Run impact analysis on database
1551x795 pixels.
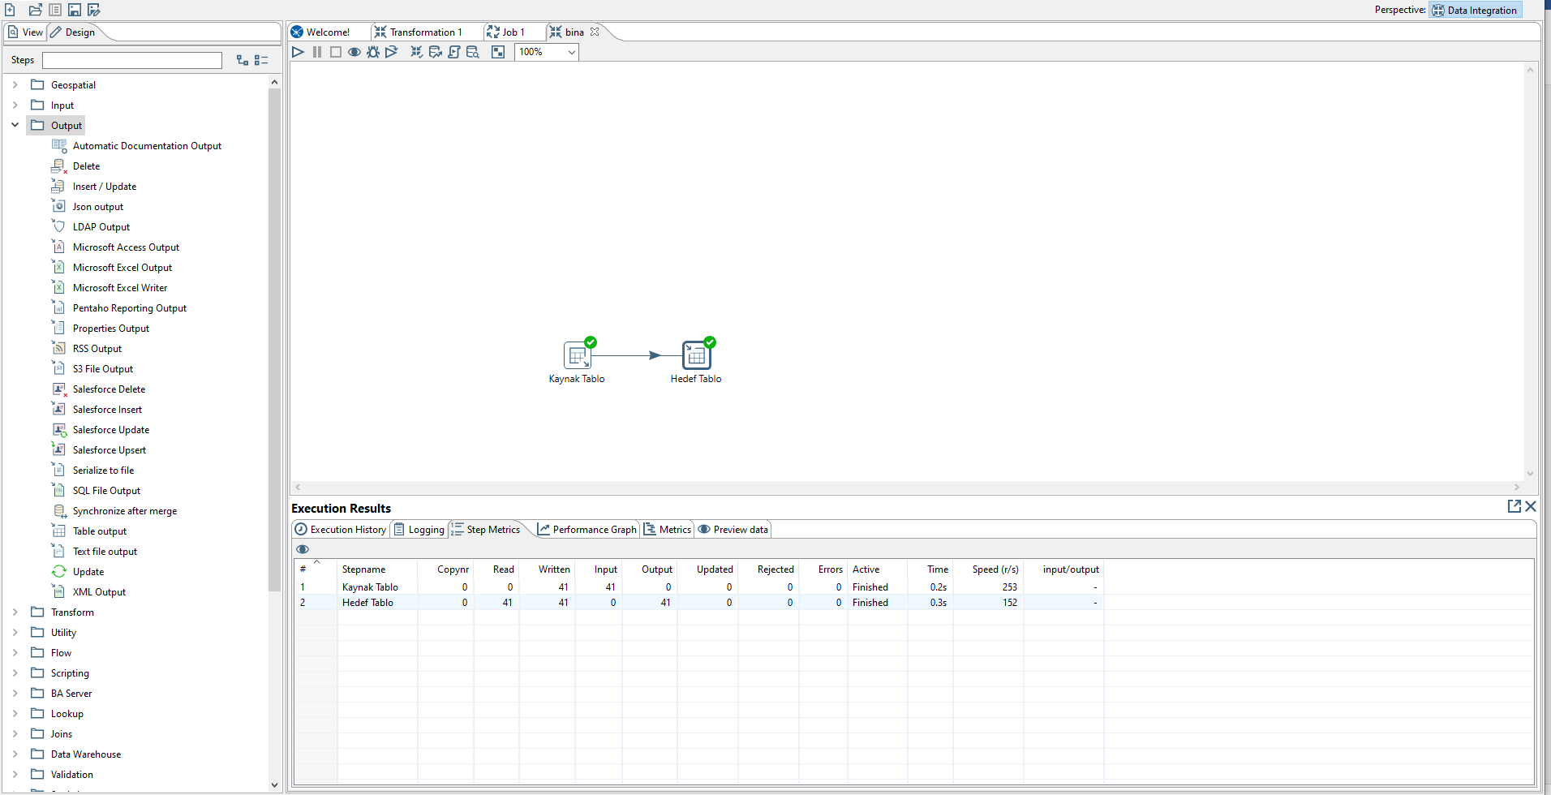click(x=436, y=52)
